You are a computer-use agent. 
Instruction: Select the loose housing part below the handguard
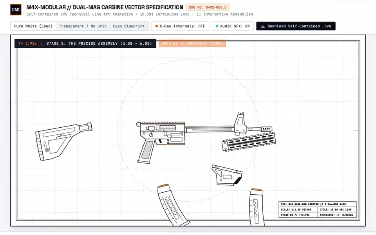[x=227, y=175]
